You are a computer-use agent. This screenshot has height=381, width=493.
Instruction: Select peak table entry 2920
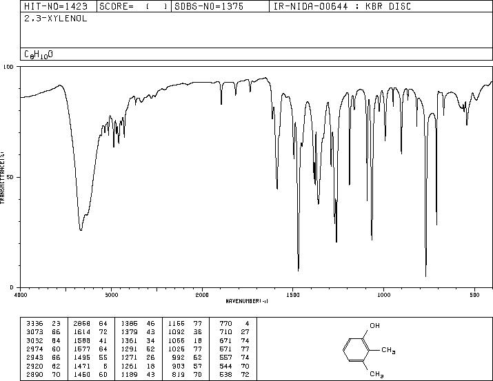pos(34,367)
